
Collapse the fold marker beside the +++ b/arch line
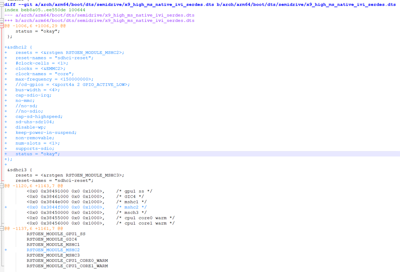2,20
